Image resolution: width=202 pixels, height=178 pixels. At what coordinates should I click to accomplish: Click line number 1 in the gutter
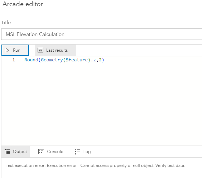pyautogui.click(x=14, y=60)
